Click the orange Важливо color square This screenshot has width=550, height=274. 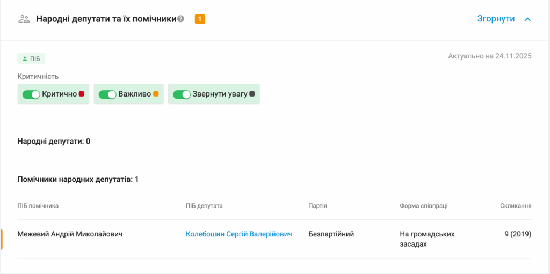point(156,94)
